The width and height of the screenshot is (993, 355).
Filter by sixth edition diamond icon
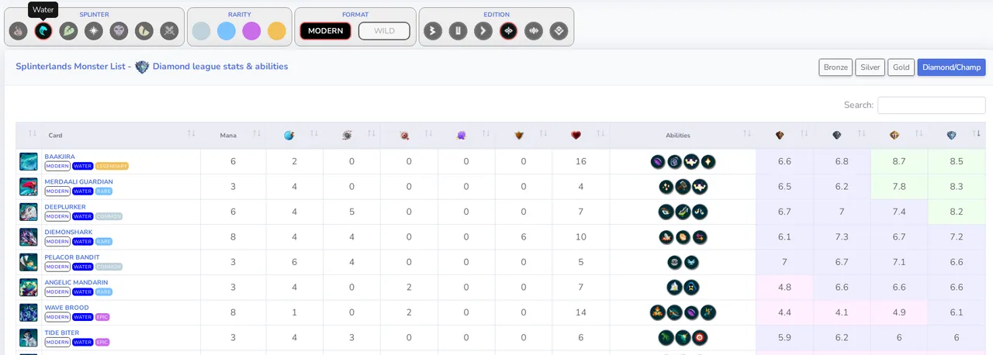[559, 31]
